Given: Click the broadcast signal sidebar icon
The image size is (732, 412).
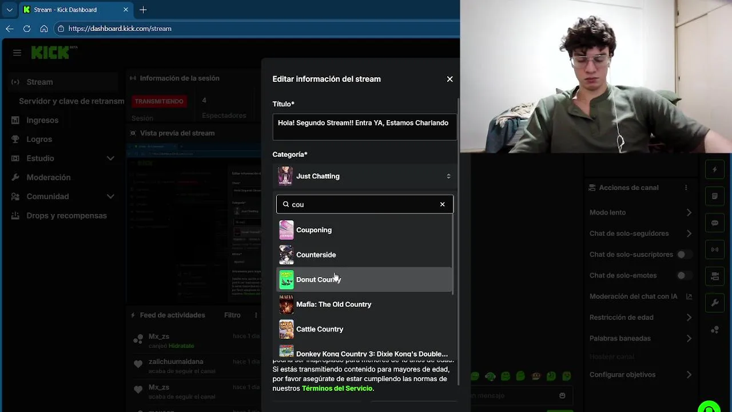Looking at the screenshot, I should pos(715,249).
